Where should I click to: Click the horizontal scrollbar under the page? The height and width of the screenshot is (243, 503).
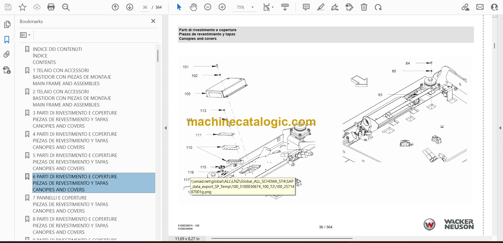[282, 239]
